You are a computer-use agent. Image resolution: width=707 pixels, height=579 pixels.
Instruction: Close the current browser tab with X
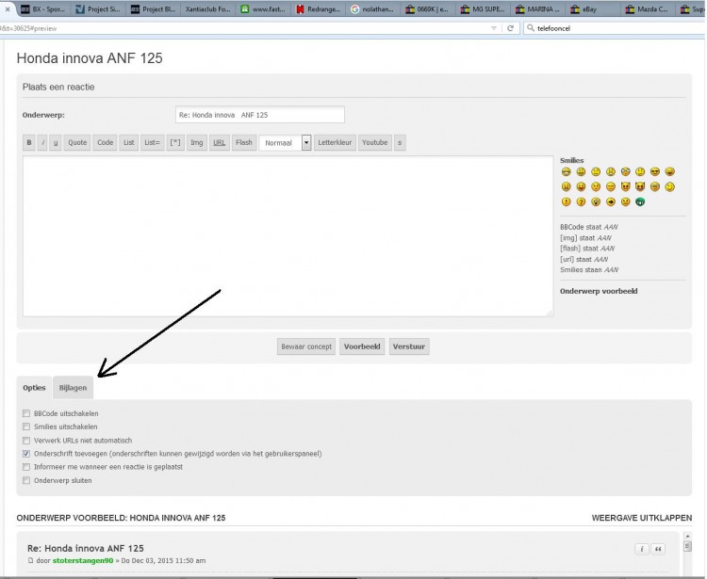pyautogui.click(x=8, y=9)
